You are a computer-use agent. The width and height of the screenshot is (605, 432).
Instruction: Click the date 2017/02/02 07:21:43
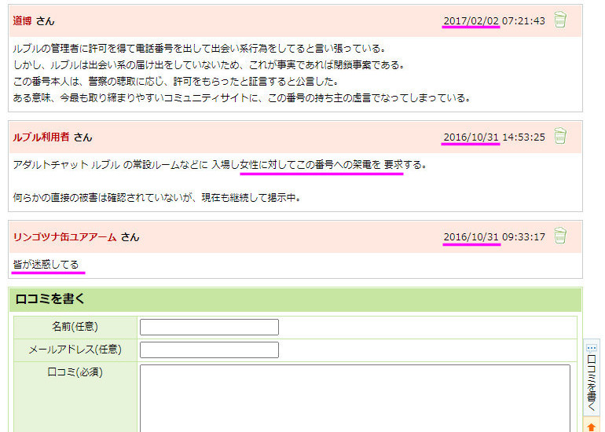tap(494, 21)
